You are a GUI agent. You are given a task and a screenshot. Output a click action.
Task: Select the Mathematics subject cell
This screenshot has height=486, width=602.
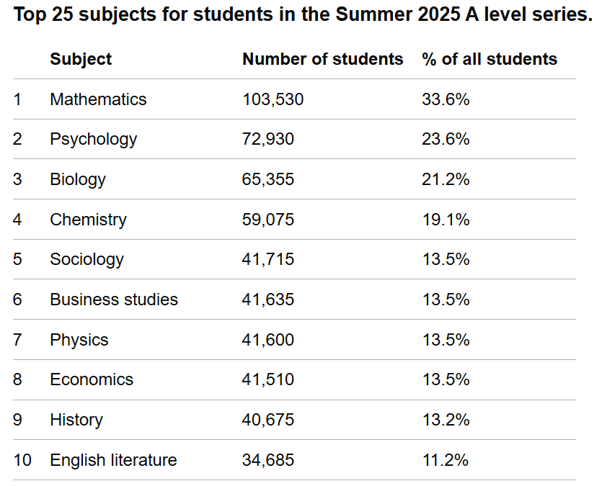coord(98,99)
